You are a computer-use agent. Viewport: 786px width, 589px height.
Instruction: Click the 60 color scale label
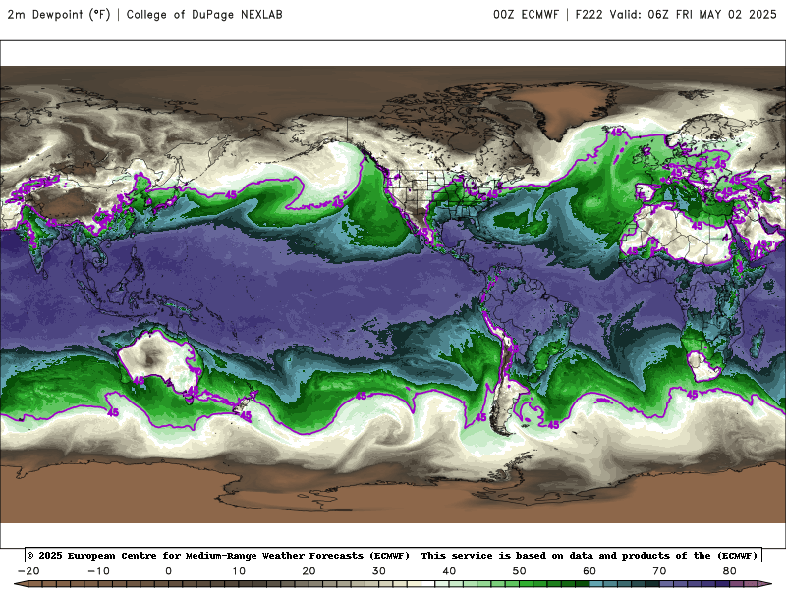coord(589,571)
